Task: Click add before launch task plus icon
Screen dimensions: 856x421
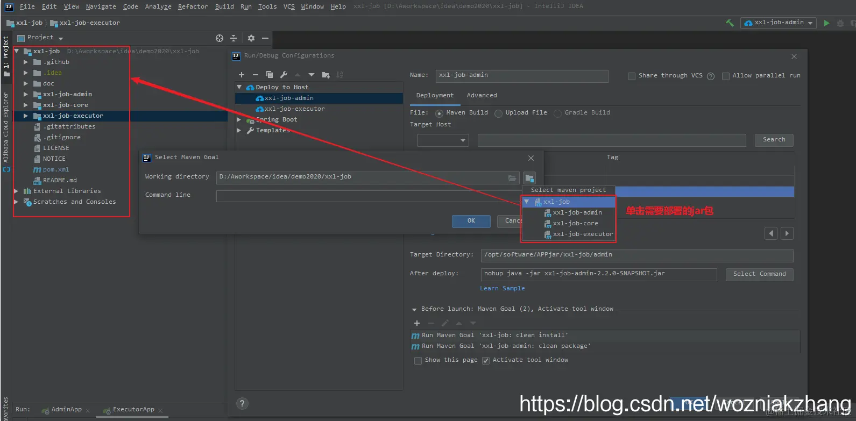Action: coord(417,323)
